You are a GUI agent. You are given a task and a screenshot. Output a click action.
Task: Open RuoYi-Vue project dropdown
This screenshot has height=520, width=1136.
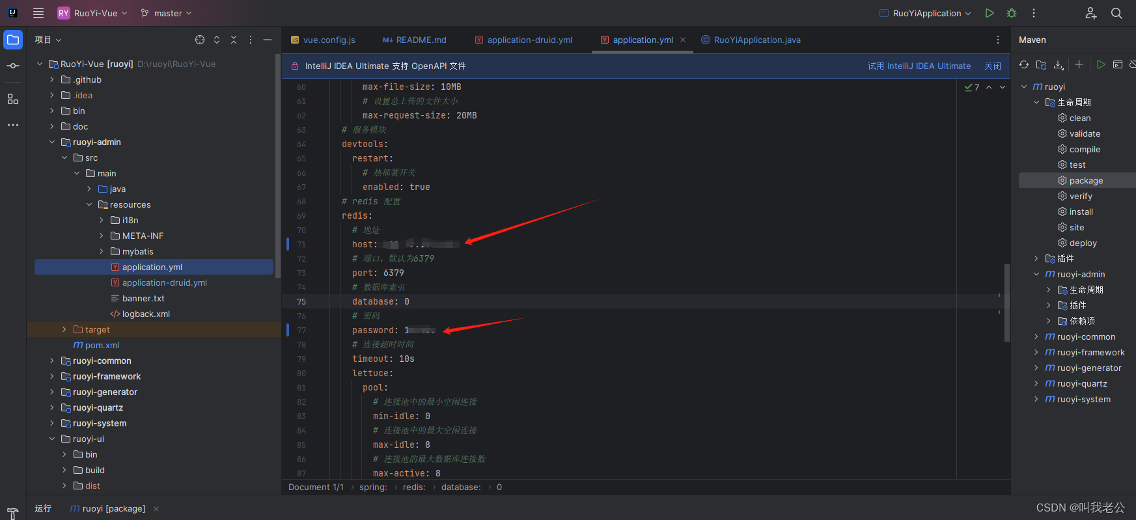point(92,13)
